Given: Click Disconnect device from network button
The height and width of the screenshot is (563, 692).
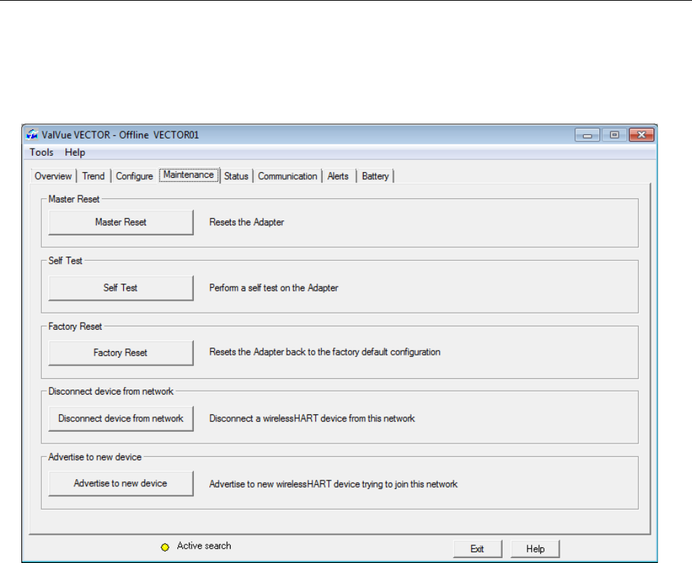Looking at the screenshot, I should coord(121,419).
